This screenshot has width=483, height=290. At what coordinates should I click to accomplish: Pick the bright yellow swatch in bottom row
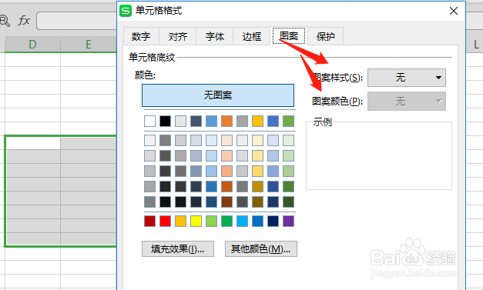[196, 221]
